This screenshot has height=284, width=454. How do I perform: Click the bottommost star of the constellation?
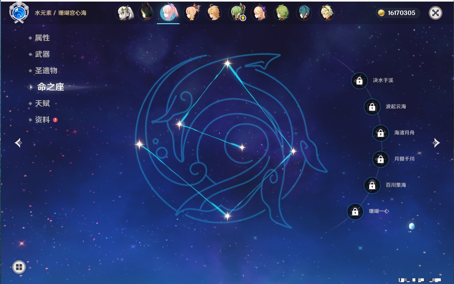(x=227, y=216)
